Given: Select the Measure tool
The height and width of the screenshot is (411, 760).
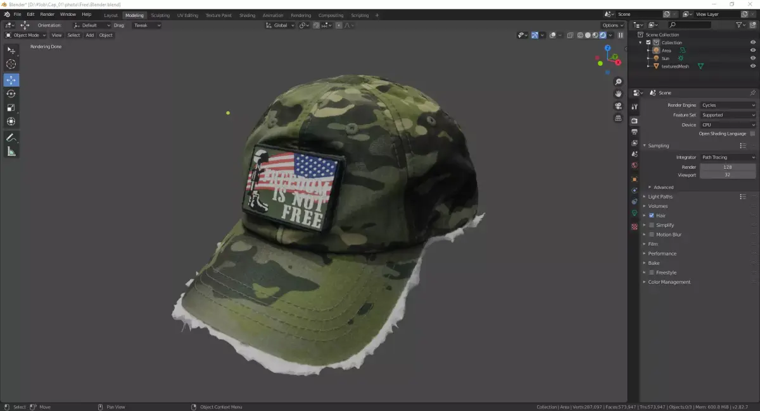Looking at the screenshot, I should 11,151.
